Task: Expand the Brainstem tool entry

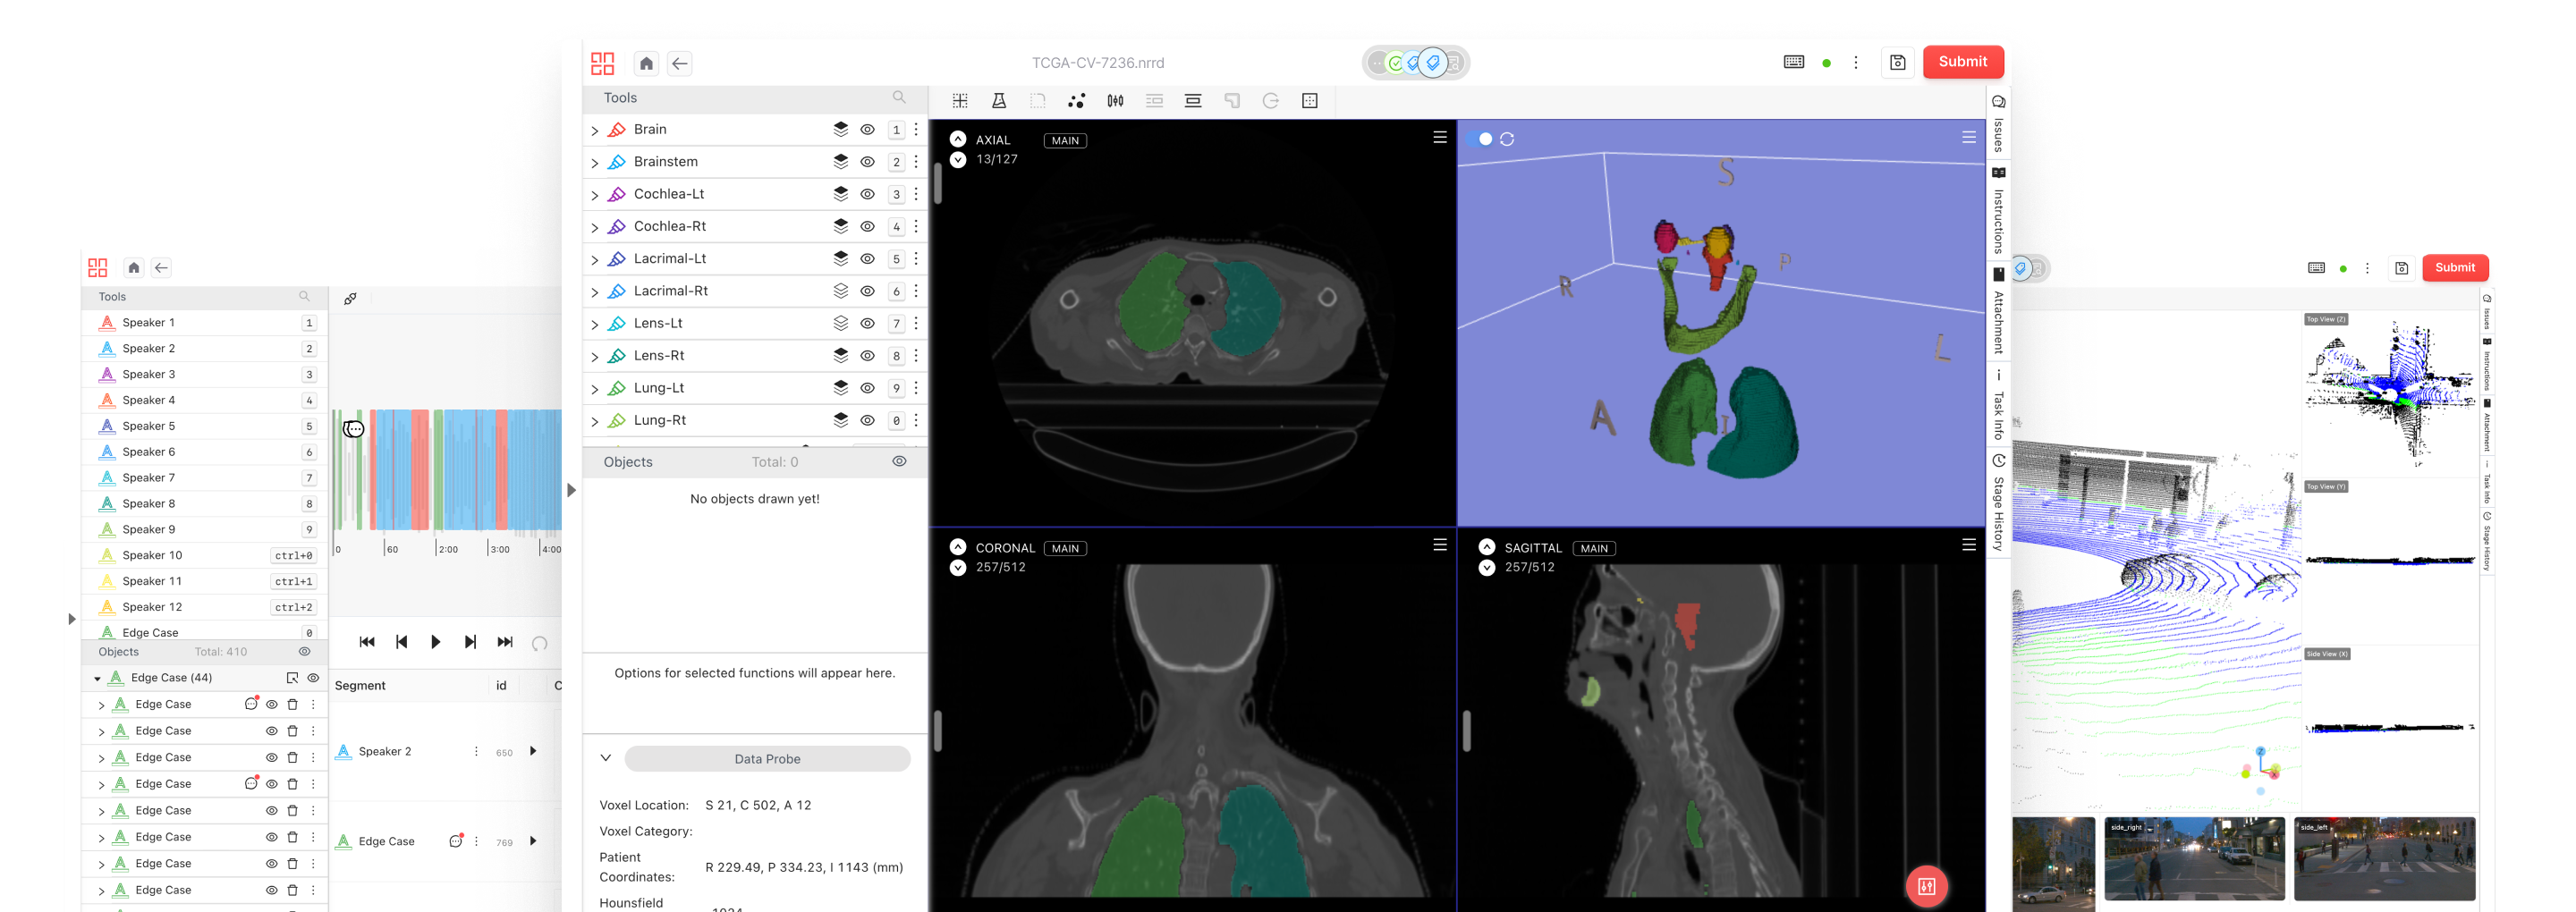Action: click(x=595, y=163)
